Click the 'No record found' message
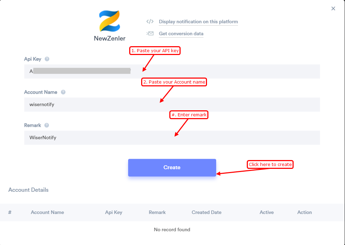Viewport: 345px width, 245px height. point(172,229)
